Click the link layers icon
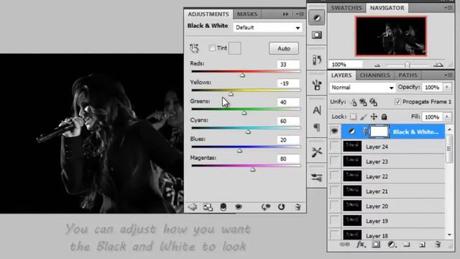Image resolution: width=460 pixels, height=259 pixels. tap(344, 245)
